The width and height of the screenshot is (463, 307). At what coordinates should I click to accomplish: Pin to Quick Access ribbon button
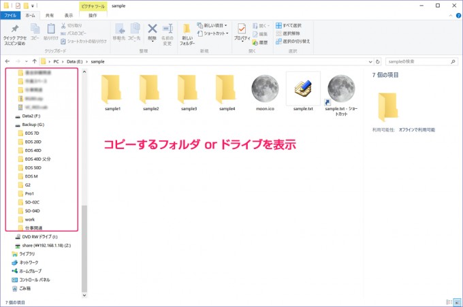pos(15,35)
